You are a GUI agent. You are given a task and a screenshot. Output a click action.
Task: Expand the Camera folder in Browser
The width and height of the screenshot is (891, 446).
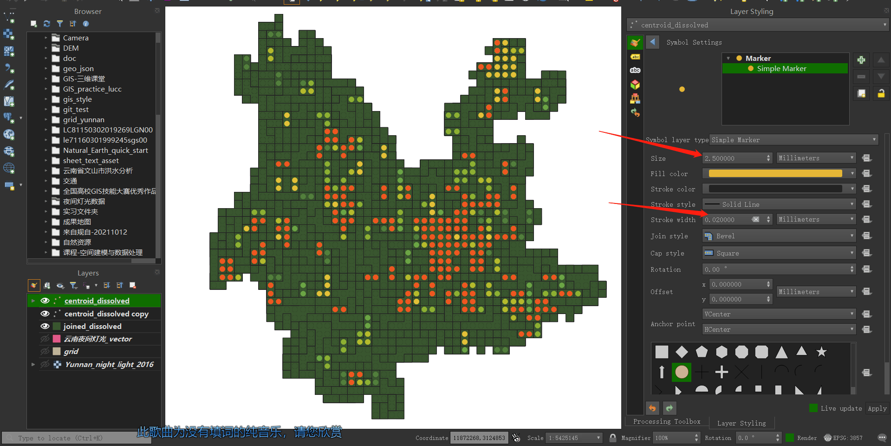click(x=46, y=38)
